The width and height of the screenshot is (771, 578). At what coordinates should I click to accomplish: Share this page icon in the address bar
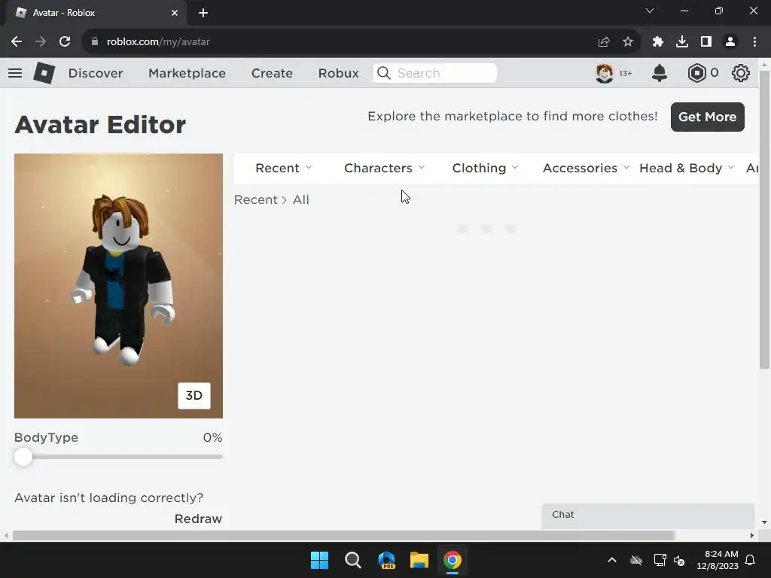tap(604, 42)
